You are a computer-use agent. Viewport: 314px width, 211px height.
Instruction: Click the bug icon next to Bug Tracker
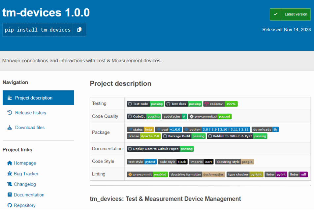[10, 174]
